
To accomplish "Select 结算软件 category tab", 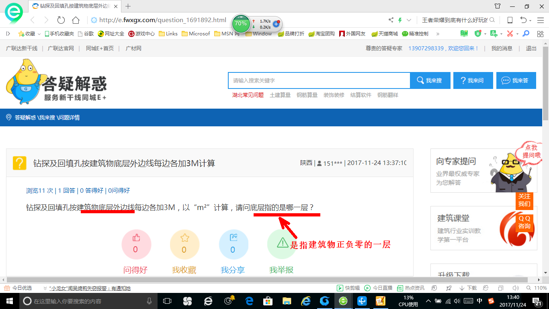I will tap(361, 95).
